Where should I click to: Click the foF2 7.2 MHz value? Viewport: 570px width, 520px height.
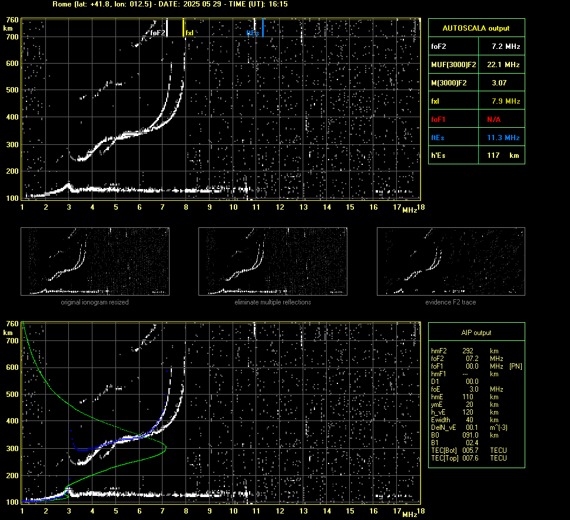(506, 46)
